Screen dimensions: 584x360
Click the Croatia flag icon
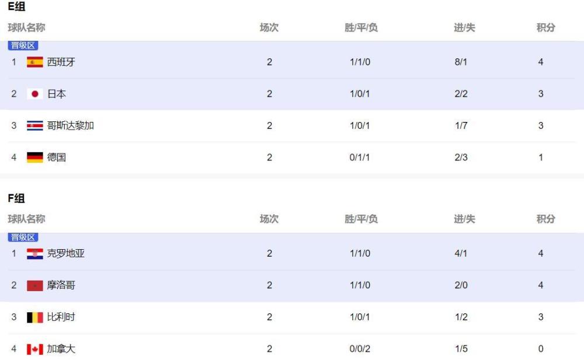pyautogui.click(x=35, y=254)
